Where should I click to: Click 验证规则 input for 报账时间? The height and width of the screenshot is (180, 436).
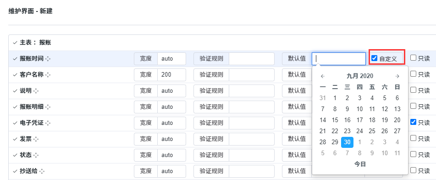(252, 59)
